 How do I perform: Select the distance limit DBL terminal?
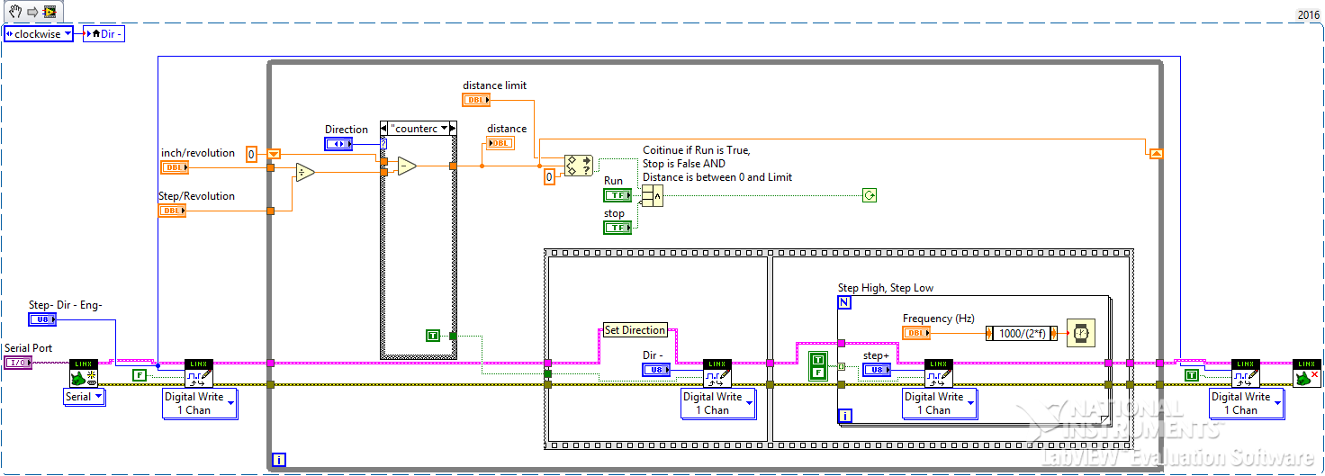point(476,100)
